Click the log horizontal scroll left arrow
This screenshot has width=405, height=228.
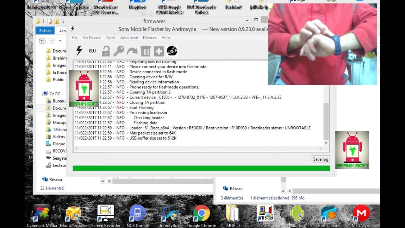77,148
